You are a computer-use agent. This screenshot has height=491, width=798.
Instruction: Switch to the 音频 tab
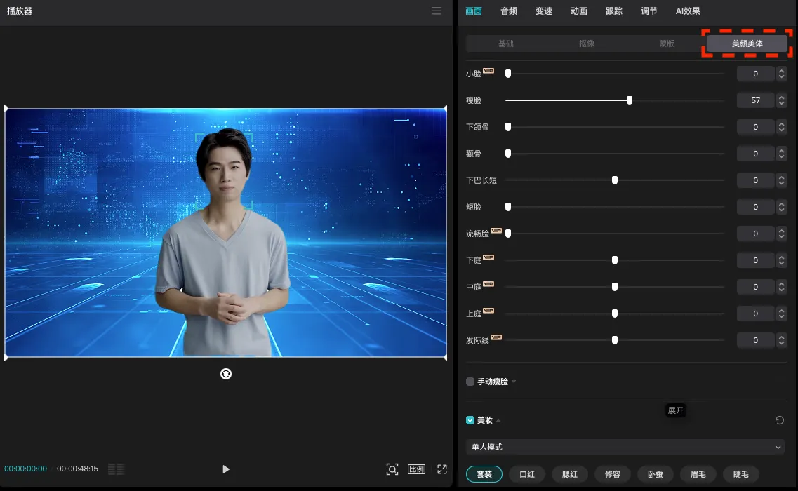508,11
